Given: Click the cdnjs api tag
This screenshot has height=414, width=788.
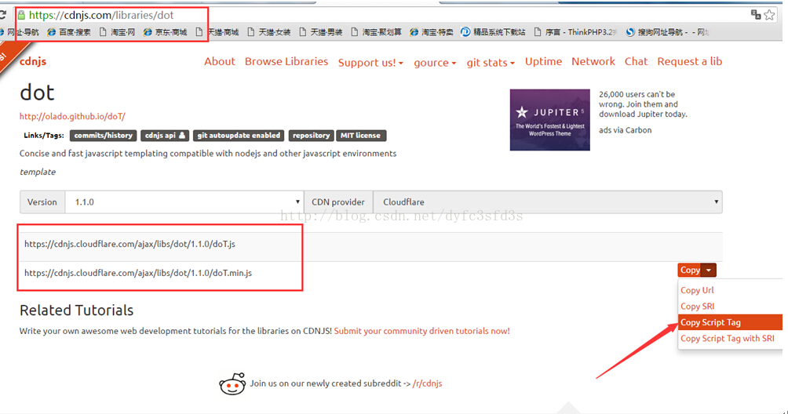Looking at the screenshot, I should [165, 136].
